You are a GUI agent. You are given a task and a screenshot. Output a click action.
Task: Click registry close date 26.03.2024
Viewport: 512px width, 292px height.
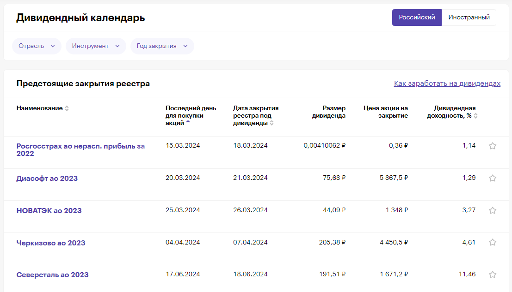[250, 210]
